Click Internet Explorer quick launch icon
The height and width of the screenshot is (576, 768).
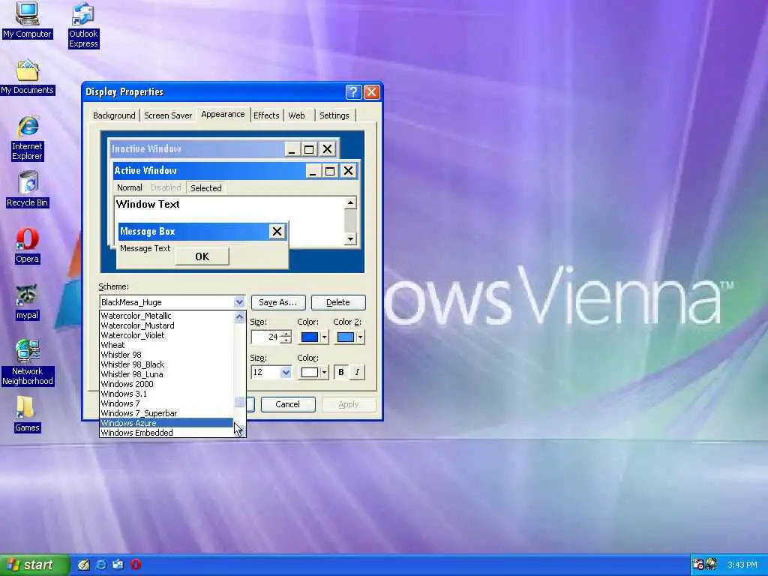[101, 565]
